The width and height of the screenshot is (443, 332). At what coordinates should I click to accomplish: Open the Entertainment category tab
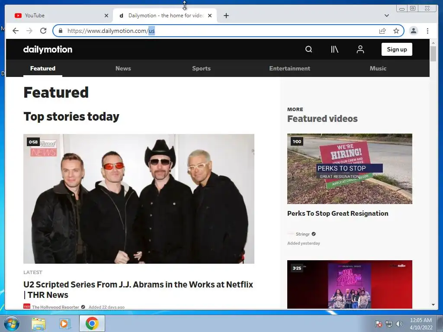(289, 68)
